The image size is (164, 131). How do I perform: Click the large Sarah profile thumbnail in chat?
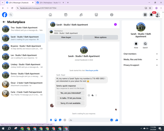pos(84,50)
